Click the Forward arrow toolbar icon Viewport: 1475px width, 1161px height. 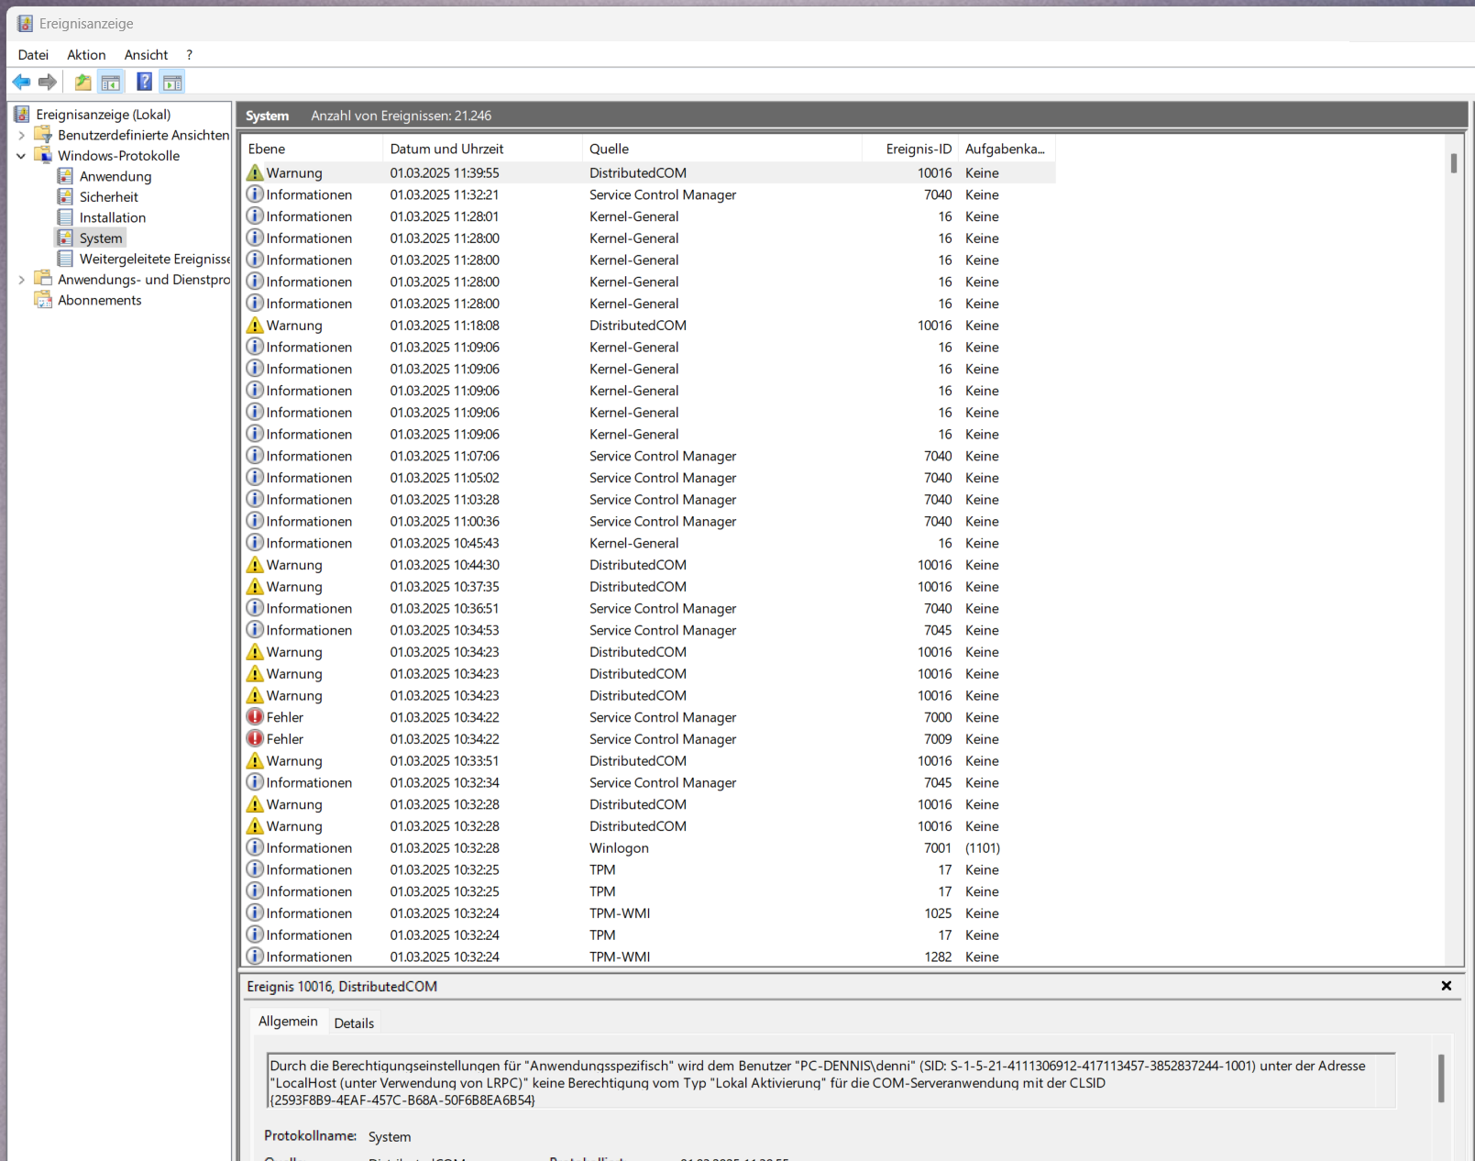tap(48, 83)
